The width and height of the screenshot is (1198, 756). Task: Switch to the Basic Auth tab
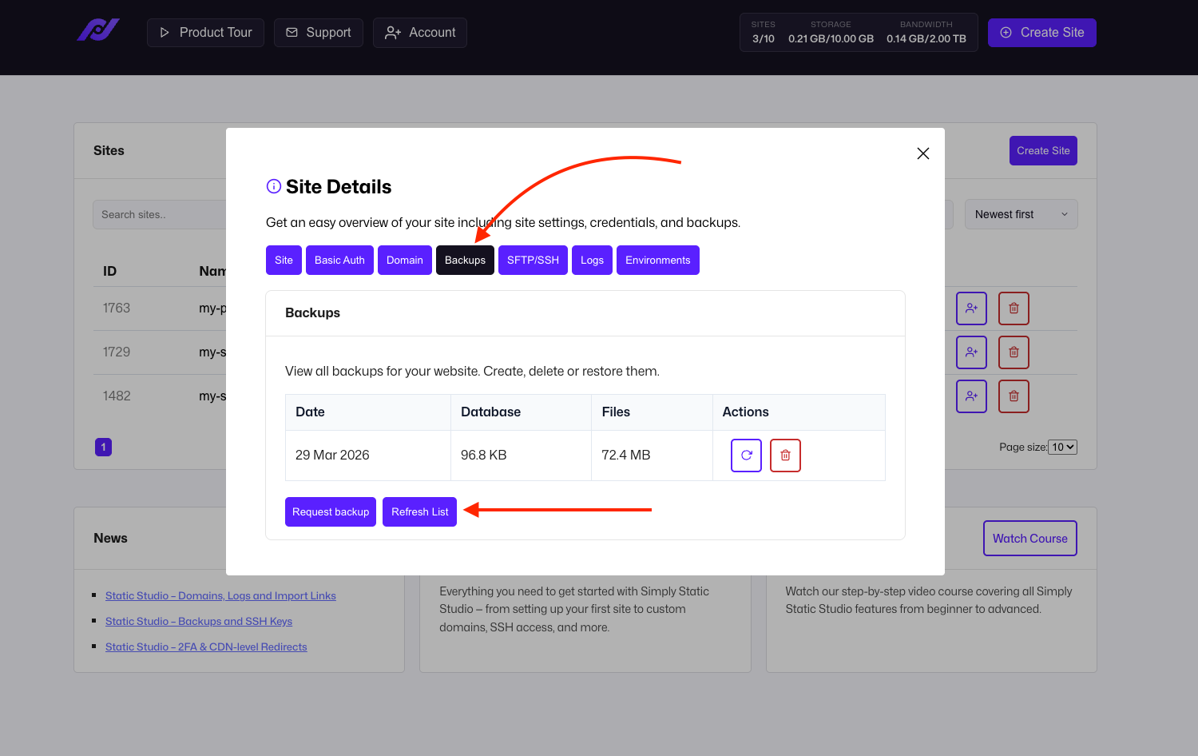[x=339, y=261]
